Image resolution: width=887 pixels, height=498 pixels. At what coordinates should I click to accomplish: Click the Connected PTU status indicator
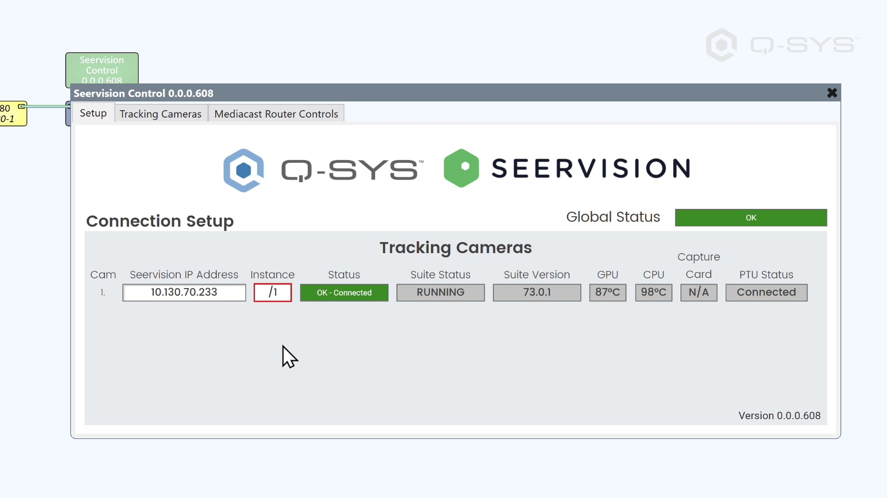[766, 292]
